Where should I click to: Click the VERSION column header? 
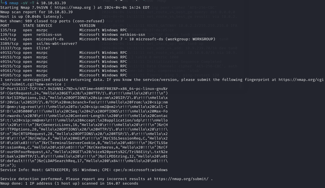pyautogui.click(x=87, y=26)
